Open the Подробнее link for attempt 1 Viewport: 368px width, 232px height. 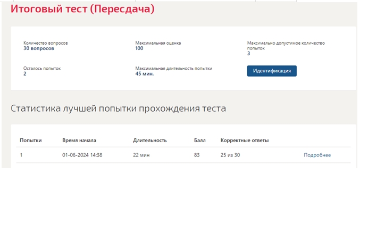(x=317, y=155)
